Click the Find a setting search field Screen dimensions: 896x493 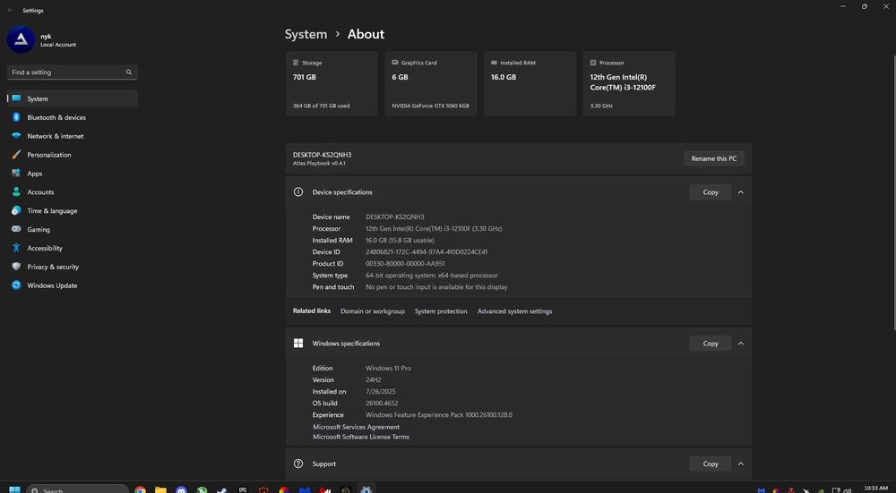coord(65,72)
